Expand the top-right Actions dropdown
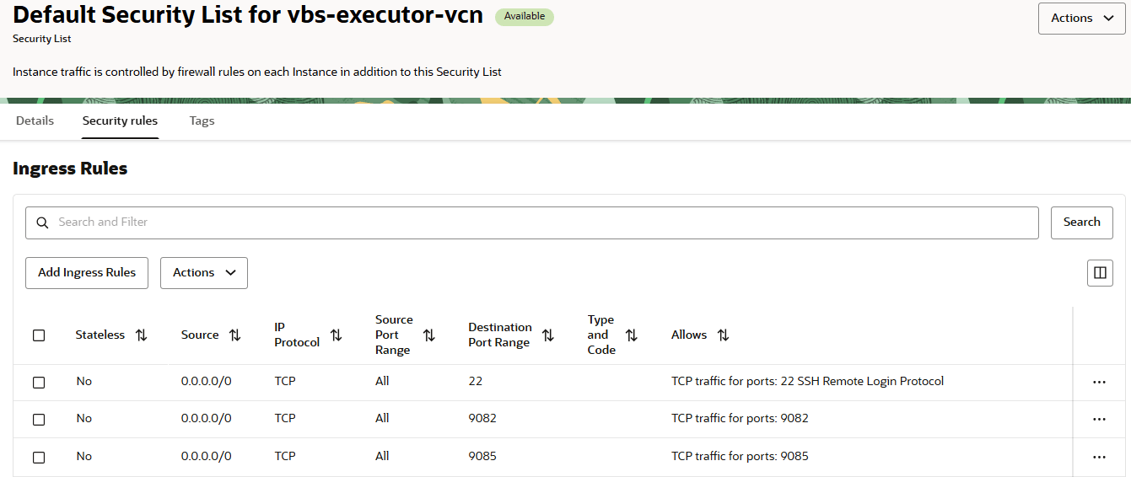Image resolution: width=1131 pixels, height=477 pixels. [x=1082, y=18]
